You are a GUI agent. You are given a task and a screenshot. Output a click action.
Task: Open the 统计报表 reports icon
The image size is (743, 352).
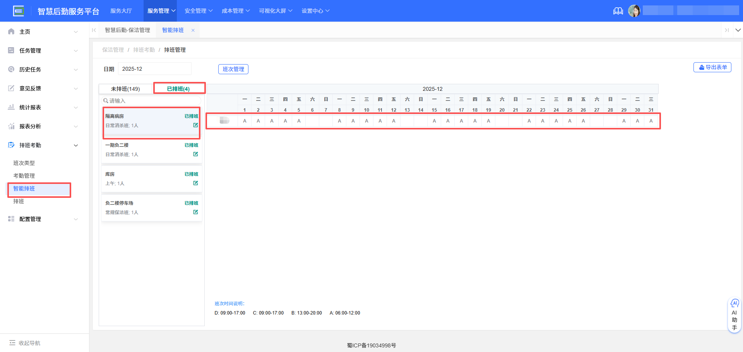point(11,107)
